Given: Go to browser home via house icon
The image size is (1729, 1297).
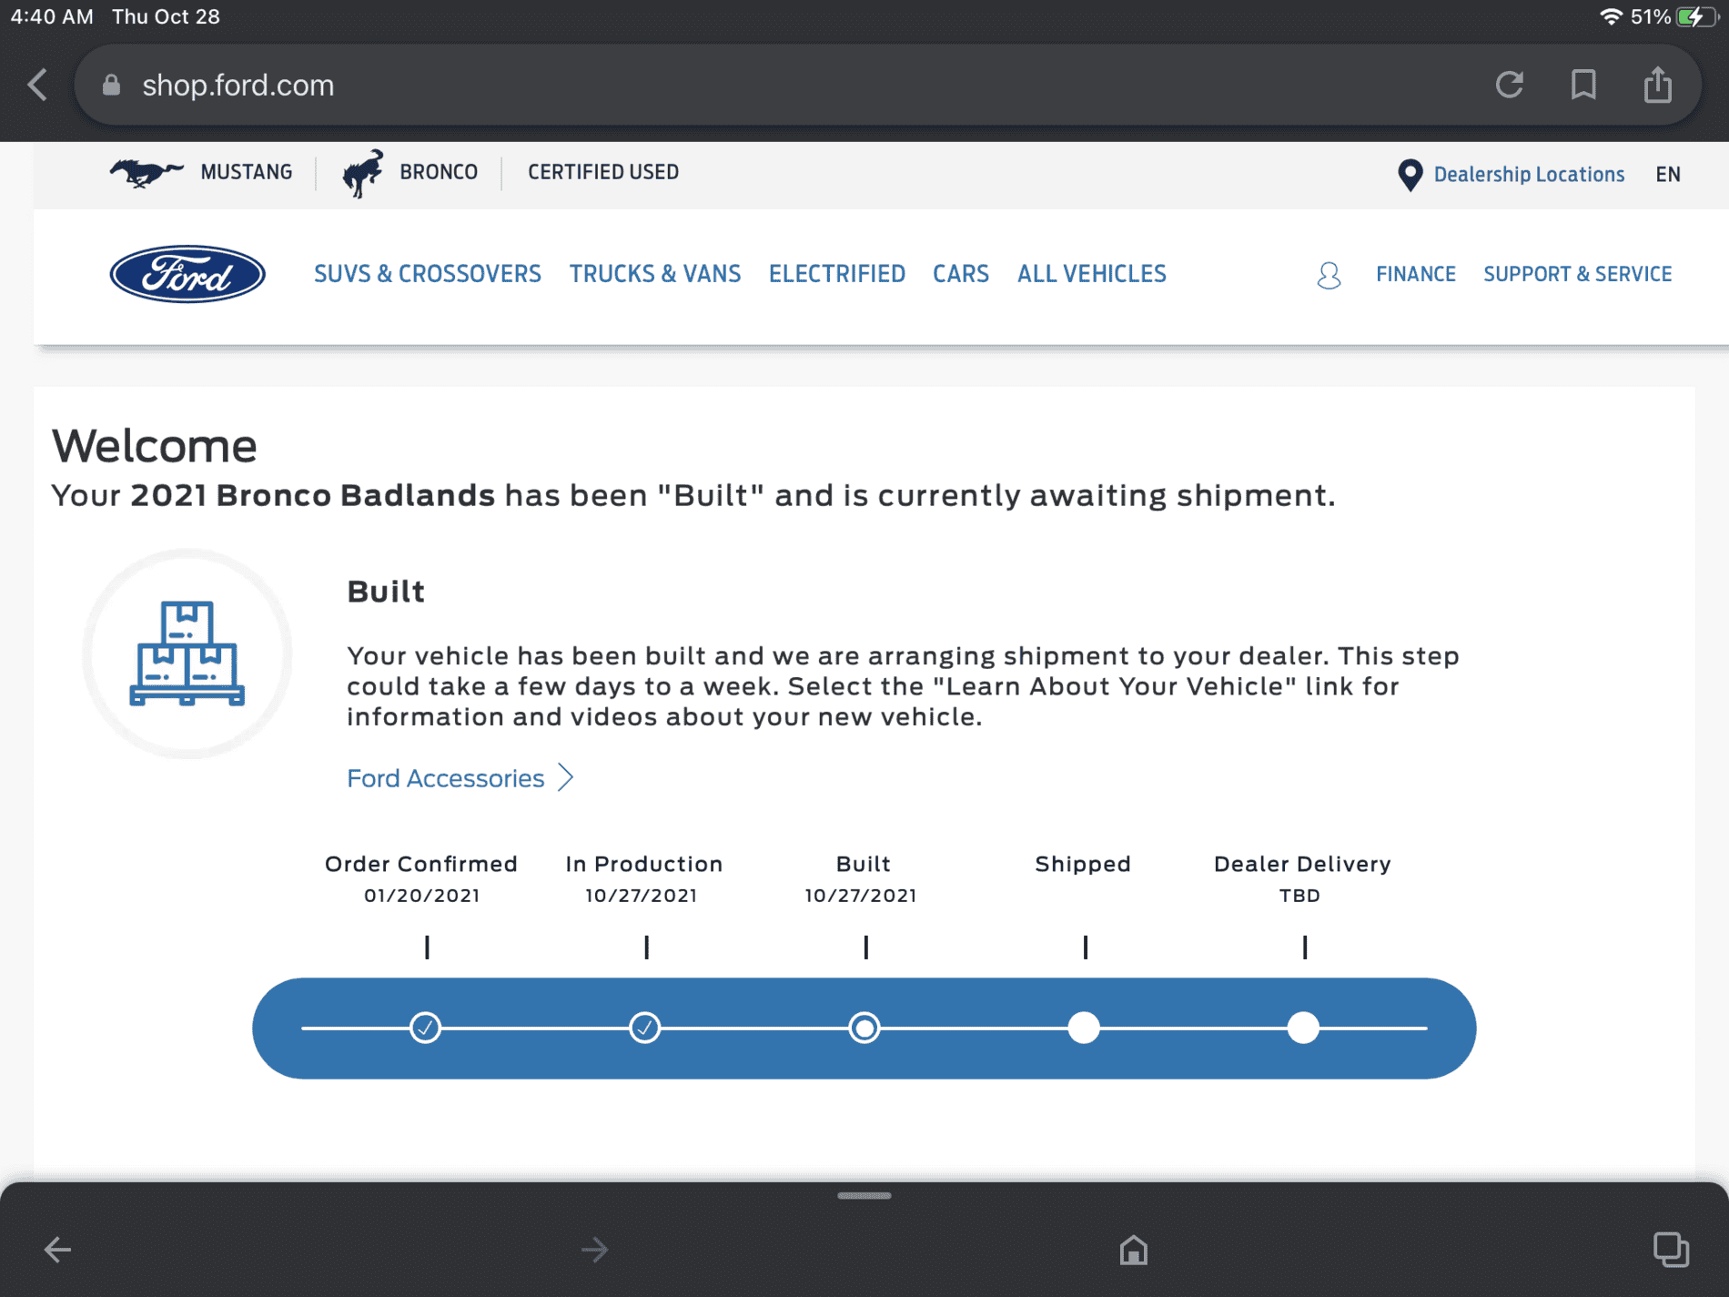Looking at the screenshot, I should 1134,1249.
